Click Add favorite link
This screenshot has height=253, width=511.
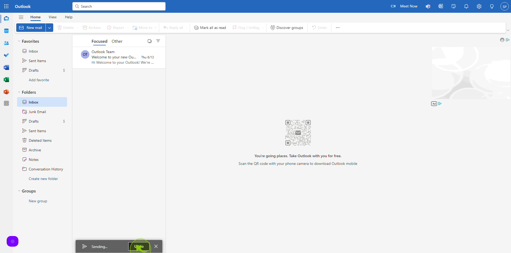[39, 80]
